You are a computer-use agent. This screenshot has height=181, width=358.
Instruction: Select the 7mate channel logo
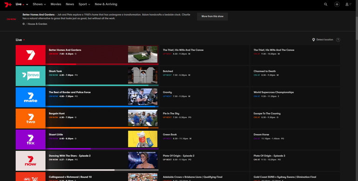click(31, 97)
